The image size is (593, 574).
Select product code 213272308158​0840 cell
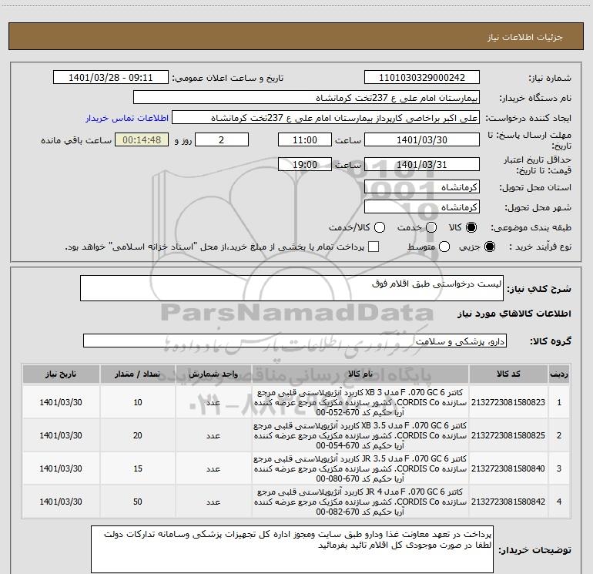[508, 468]
